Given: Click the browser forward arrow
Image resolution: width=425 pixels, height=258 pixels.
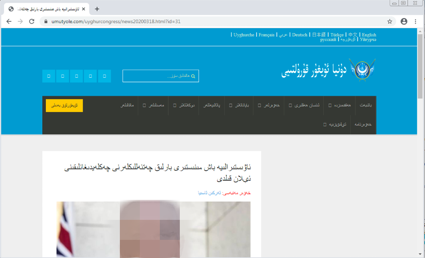Looking at the screenshot, I should [20, 21].
